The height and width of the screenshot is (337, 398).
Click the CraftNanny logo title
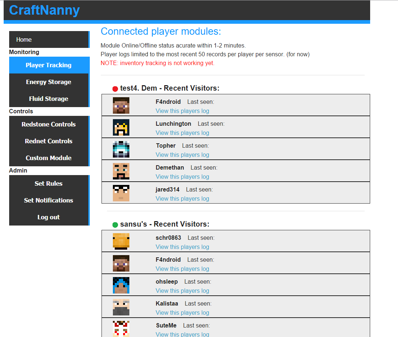pos(44,10)
